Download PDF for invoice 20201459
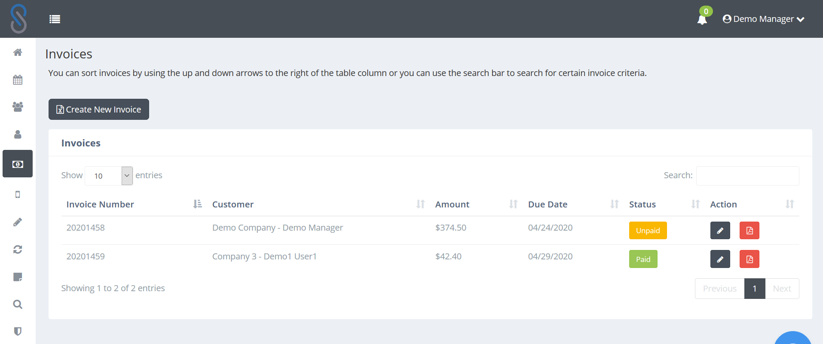 point(749,259)
